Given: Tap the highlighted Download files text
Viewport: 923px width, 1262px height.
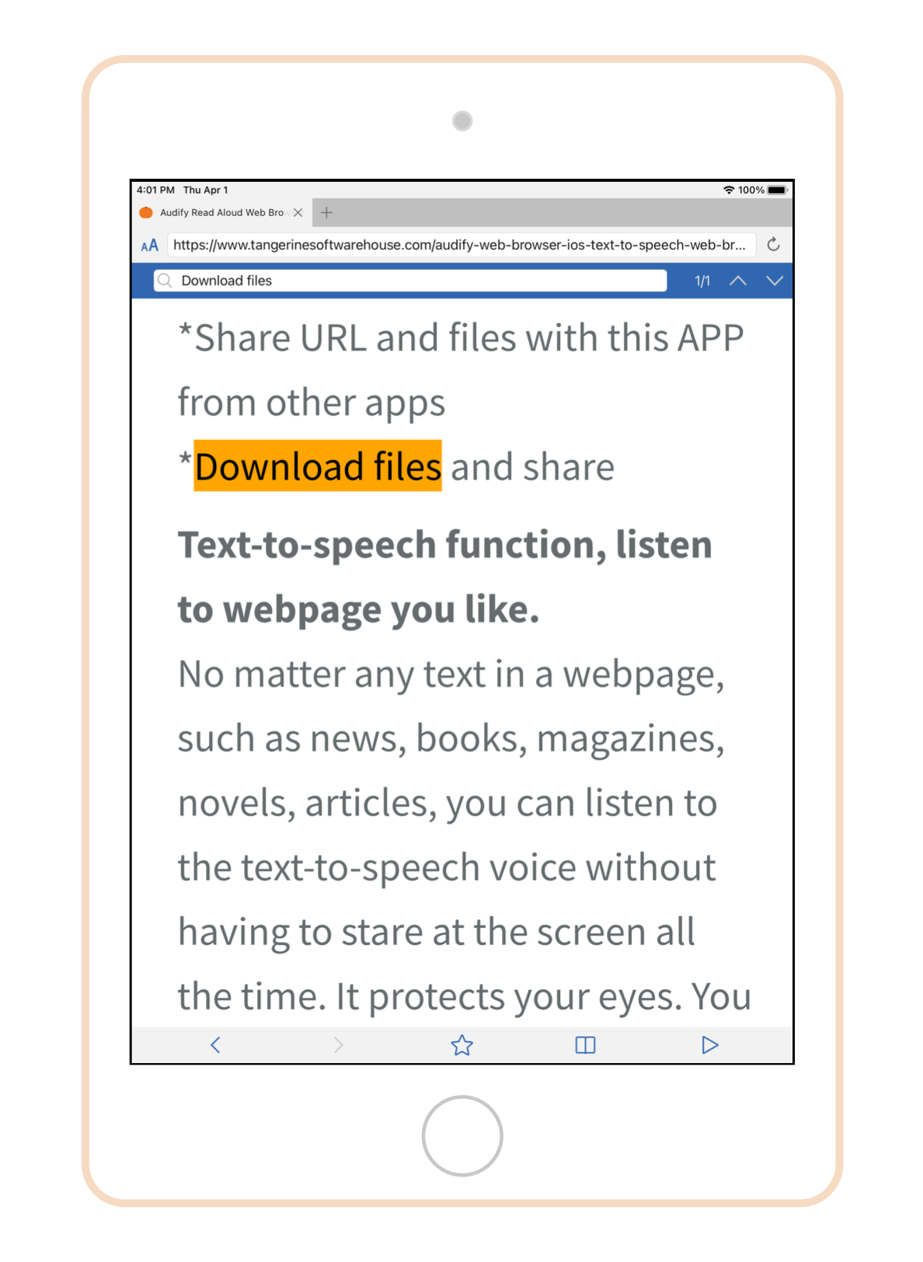Looking at the screenshot, I should click(318, 466).
